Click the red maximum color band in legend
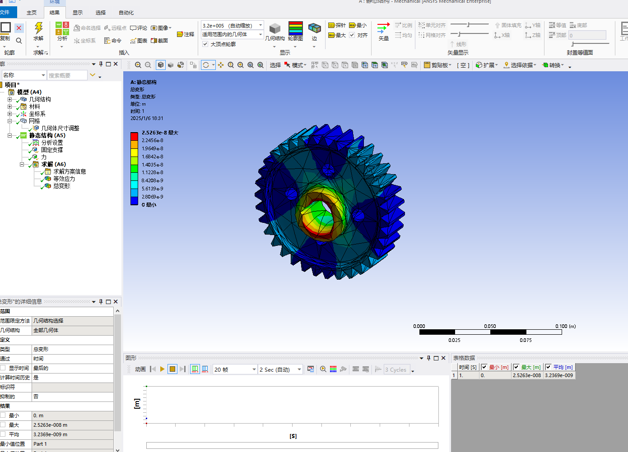Image resolution: width=628 pixels, height=452 pixels. click(x=134, y=136)
